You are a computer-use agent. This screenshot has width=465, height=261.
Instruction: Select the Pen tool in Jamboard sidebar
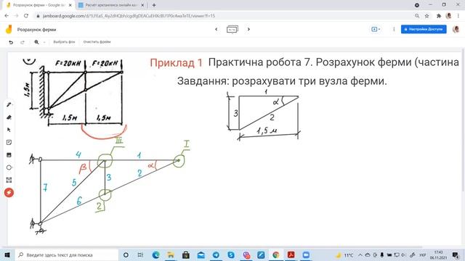coord(9,104)
